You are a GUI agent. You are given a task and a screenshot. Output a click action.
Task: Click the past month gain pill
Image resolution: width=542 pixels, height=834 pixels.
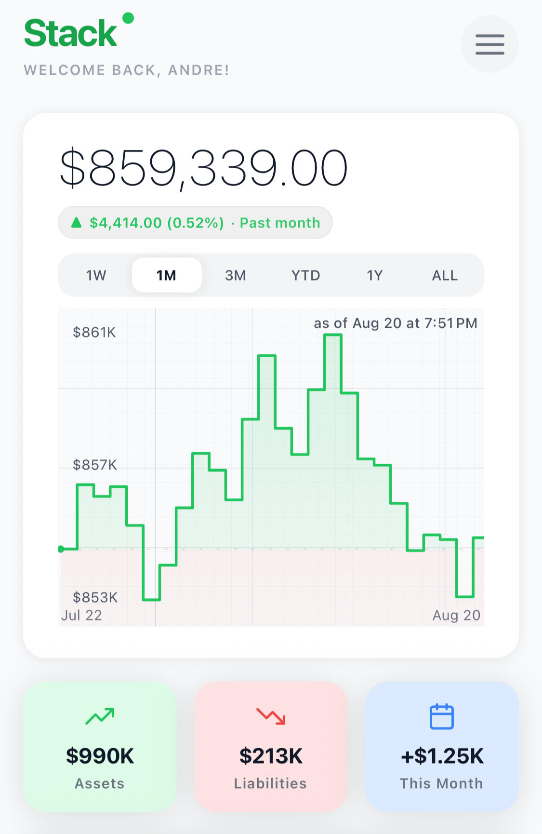point(195,223)
